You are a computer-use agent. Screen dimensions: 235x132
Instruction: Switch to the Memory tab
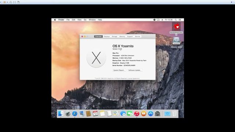(x=122, y=37)
